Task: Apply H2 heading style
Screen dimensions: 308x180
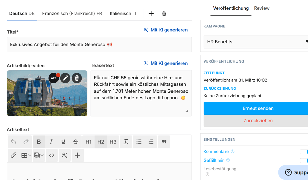Action: click(101, 142)
